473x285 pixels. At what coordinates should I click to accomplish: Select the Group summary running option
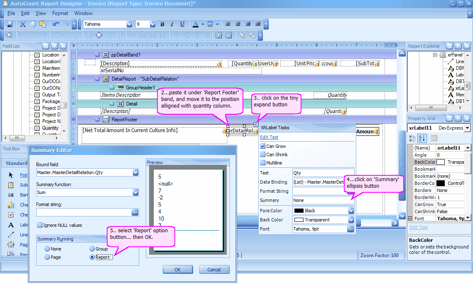pos(92,249)
